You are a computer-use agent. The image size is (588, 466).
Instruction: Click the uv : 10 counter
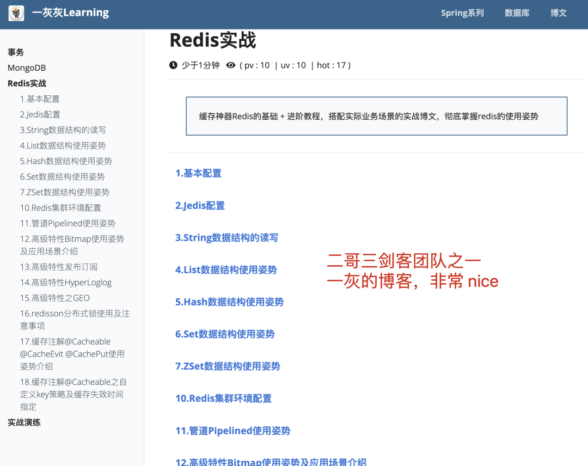(x=293, y=65)
